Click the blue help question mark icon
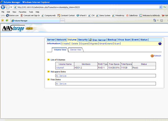 point(160,44)
